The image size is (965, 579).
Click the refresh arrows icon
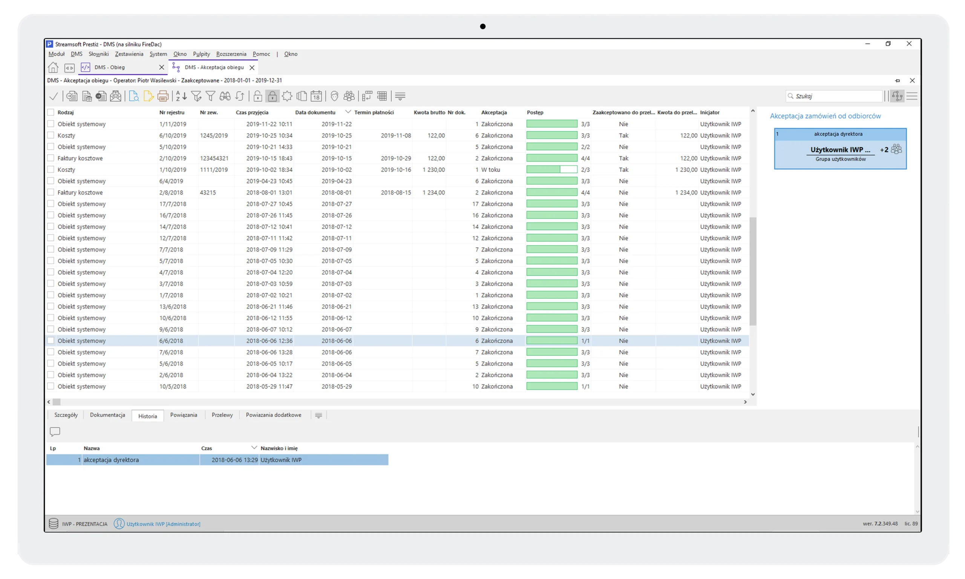240,96
